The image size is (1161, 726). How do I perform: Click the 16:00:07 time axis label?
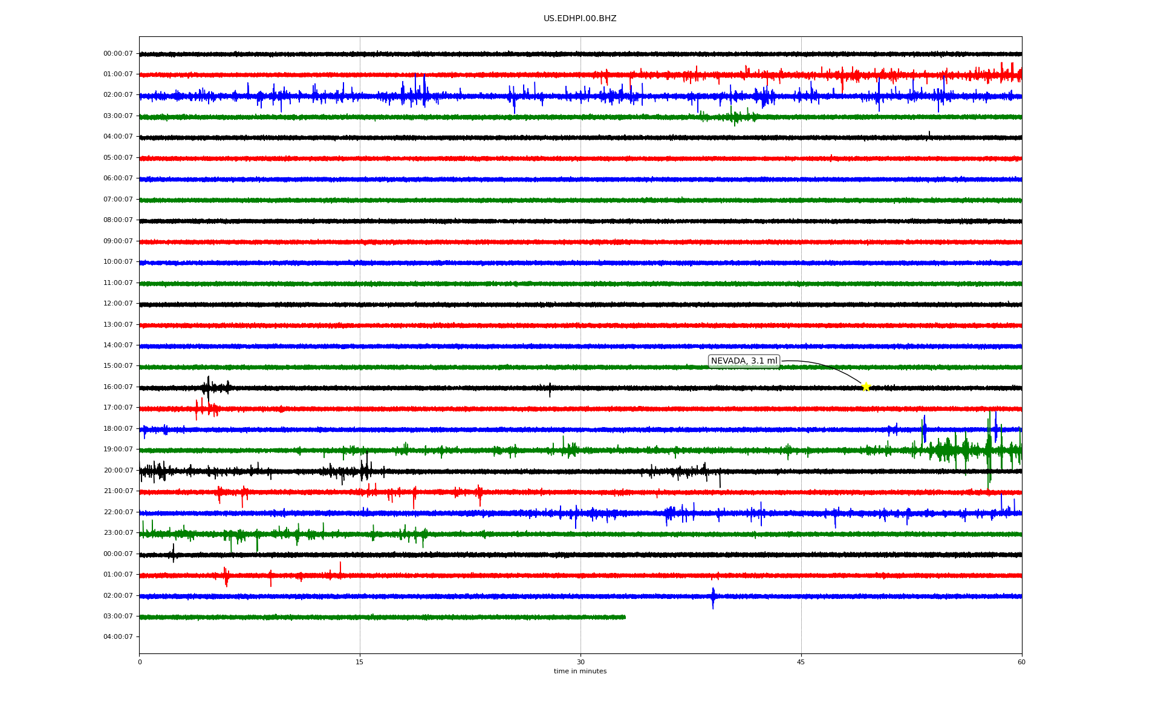[118, 387]
